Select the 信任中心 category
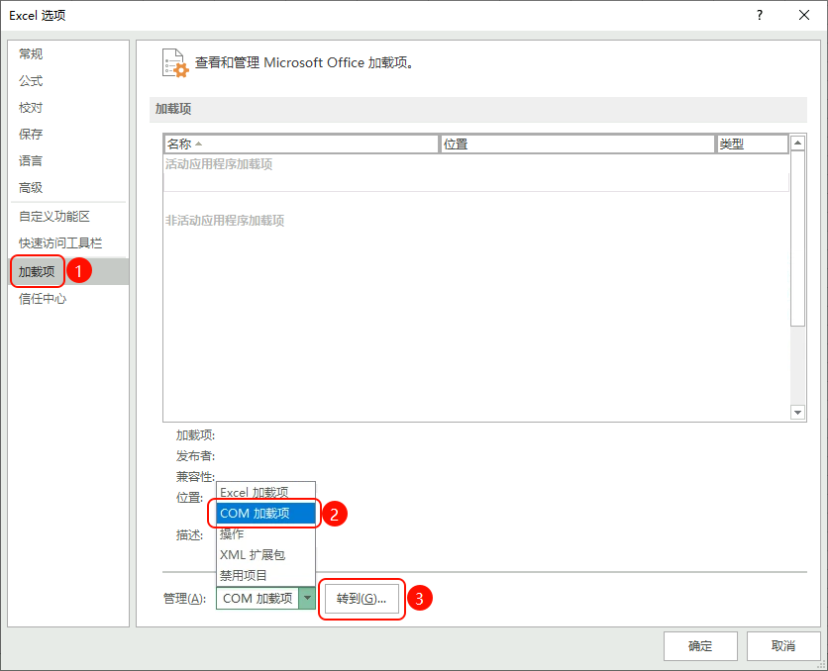 (44, 299)
